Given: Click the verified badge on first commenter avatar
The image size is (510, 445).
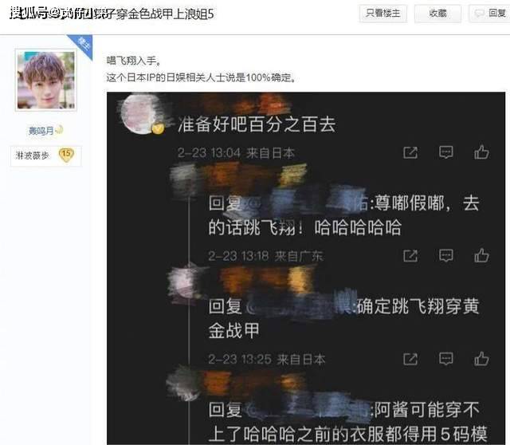Looking at the screenshot, I should [x=158, y=129].
